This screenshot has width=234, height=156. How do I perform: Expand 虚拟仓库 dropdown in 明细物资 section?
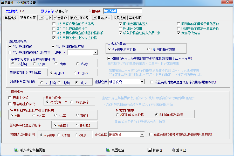pyautogui.click(x=142, y=82)
